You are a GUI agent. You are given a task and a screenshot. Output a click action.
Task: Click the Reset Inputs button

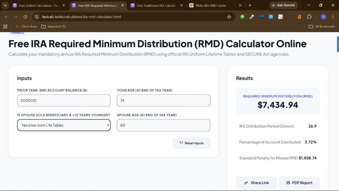192,143
